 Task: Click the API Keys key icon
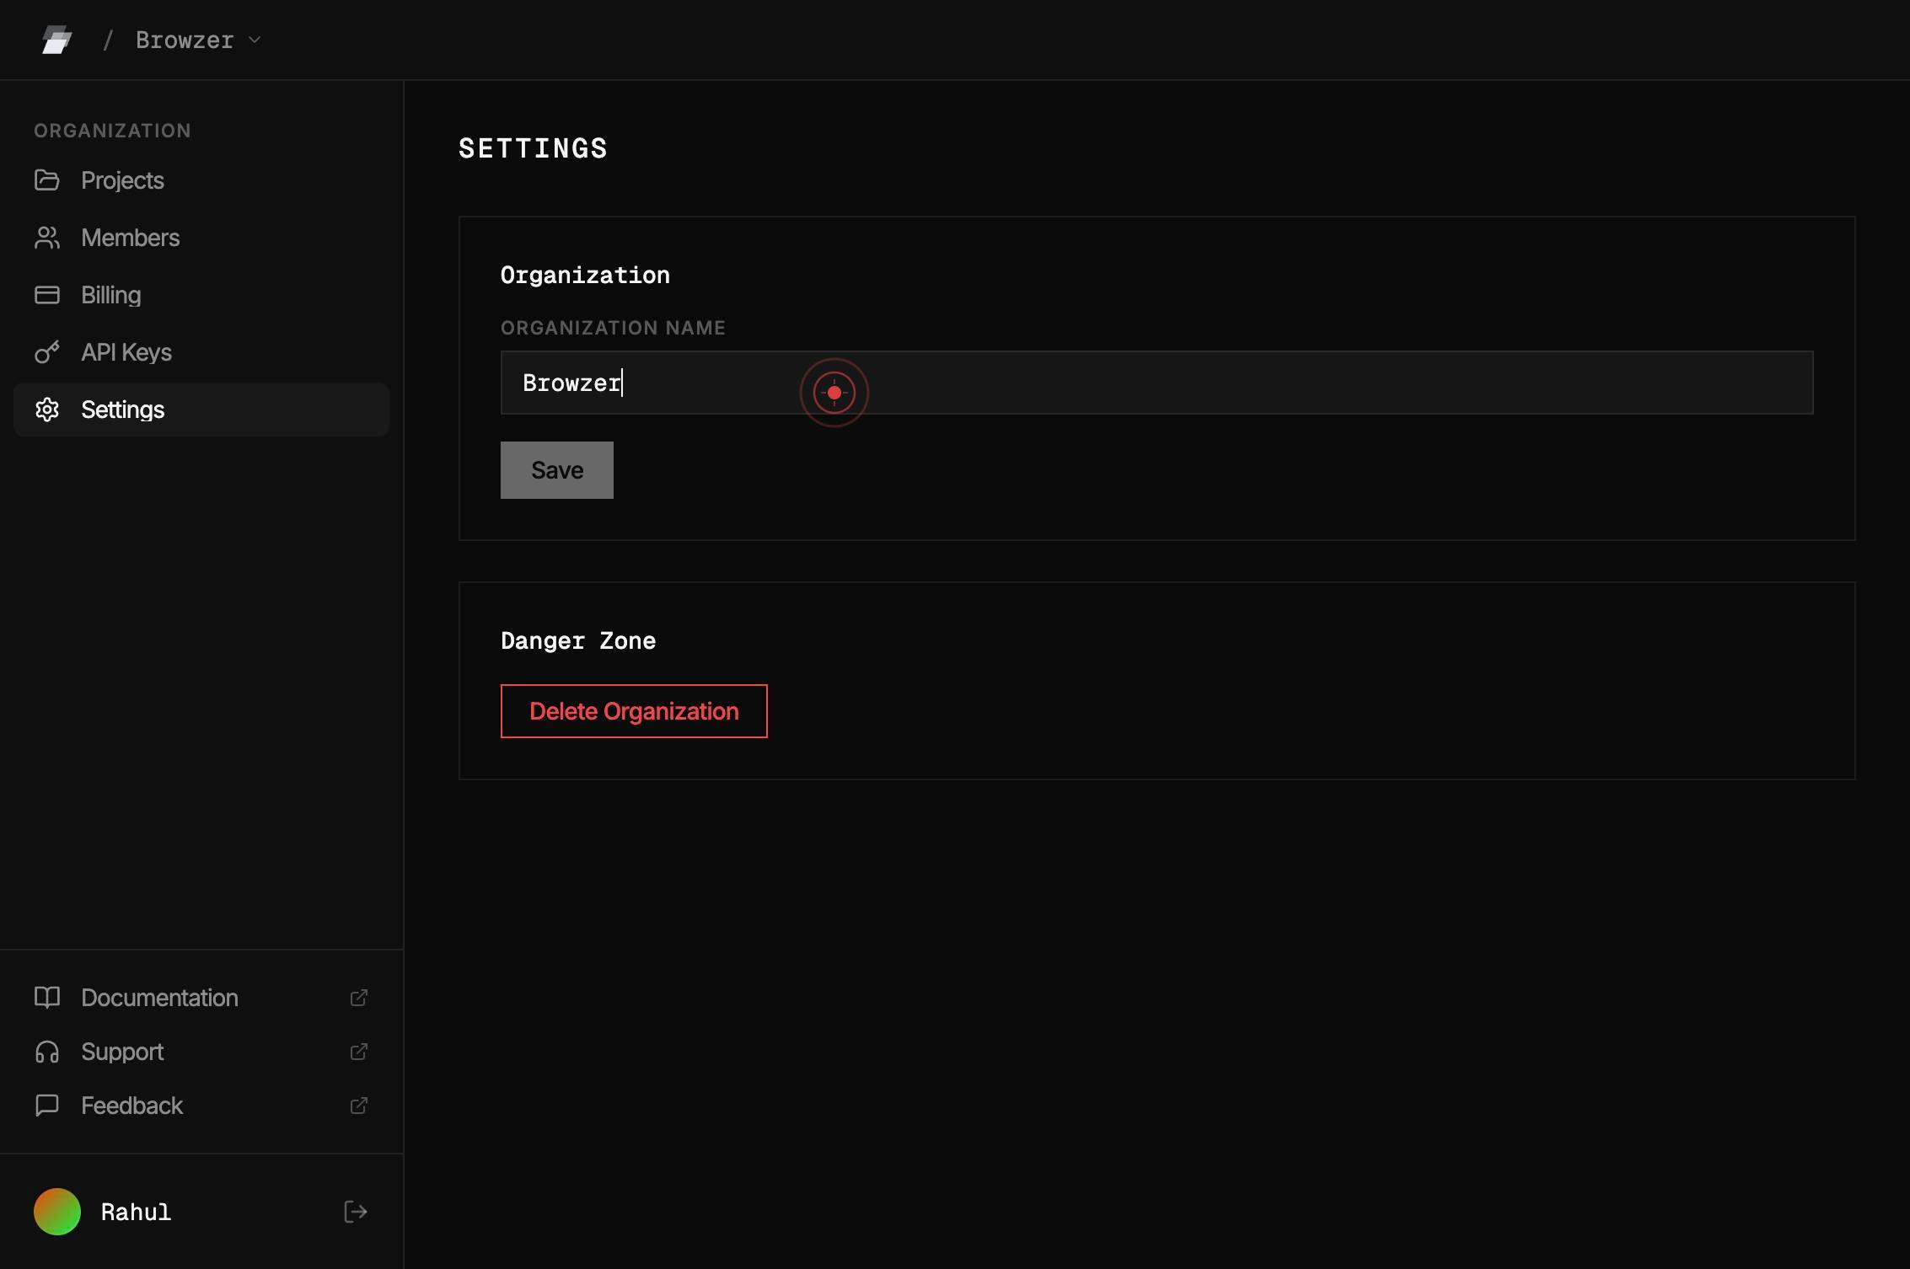pos(47,352)
